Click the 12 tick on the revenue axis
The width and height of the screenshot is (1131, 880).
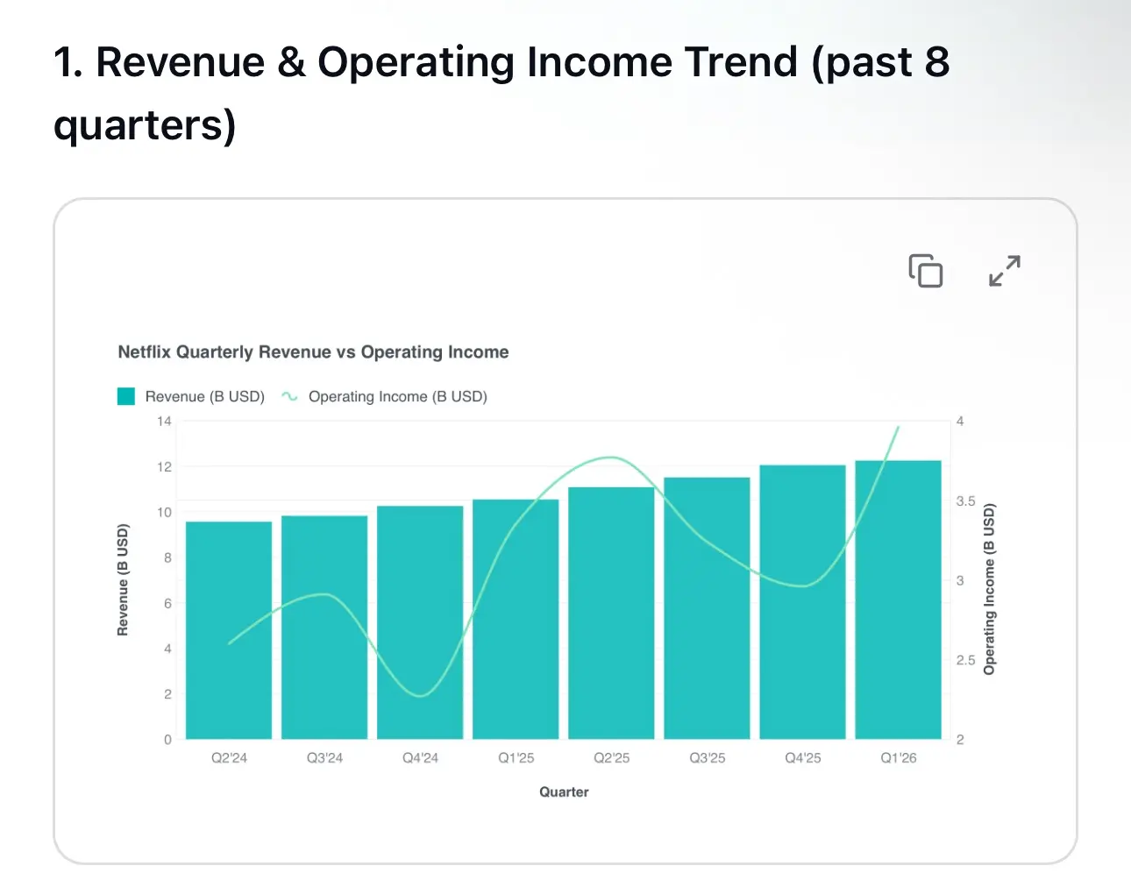pyautogui.click(x=164, y=467)
